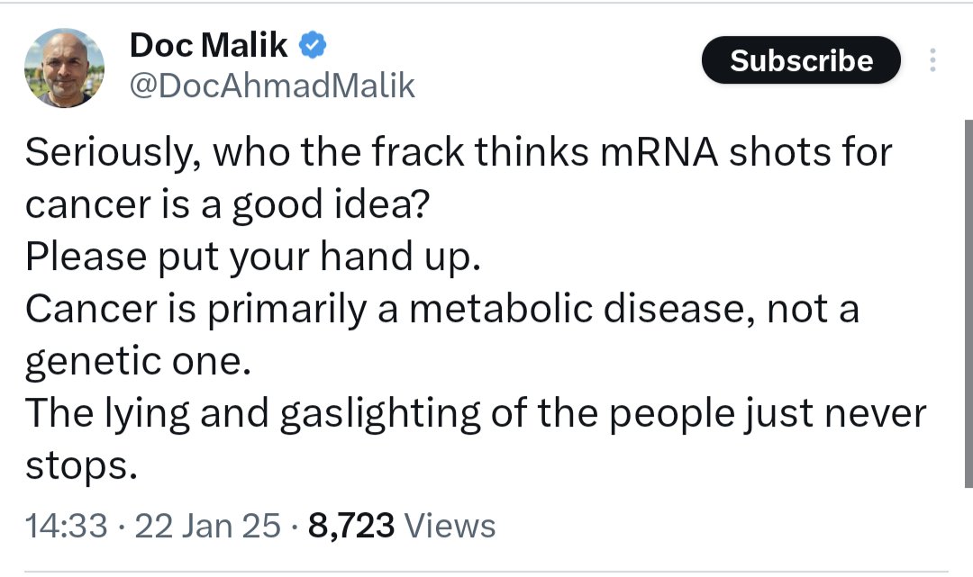The width and height of the screenshot is (973, 577).
Task: Click the word 'mRNA' in the post
Action: click(x=659, y=152)
